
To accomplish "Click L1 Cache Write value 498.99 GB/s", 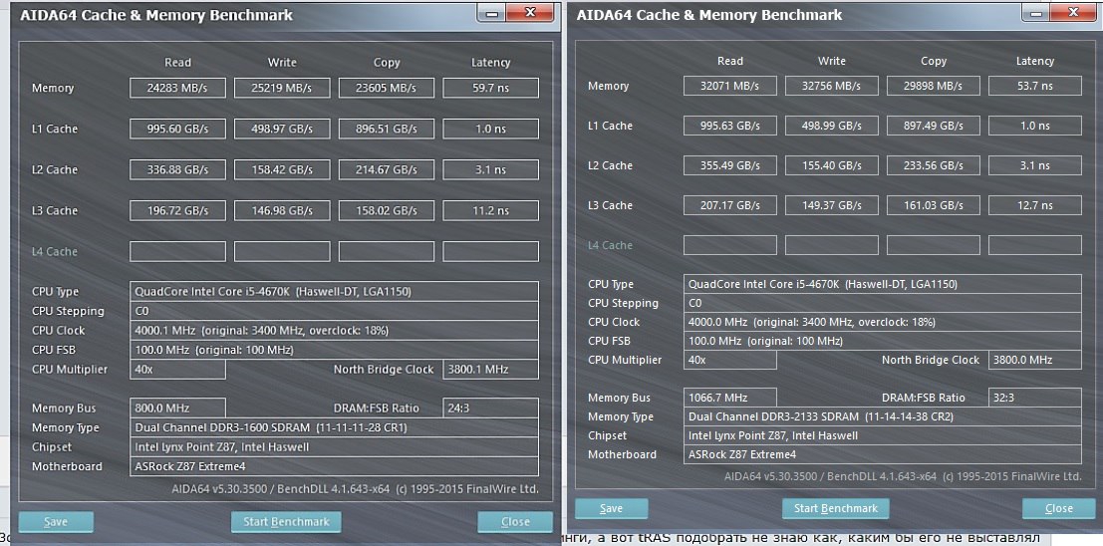I will (831, 126).
